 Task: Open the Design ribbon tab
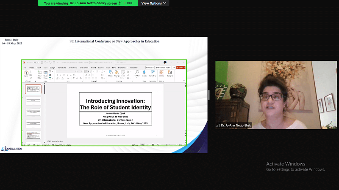click(53, 68)
